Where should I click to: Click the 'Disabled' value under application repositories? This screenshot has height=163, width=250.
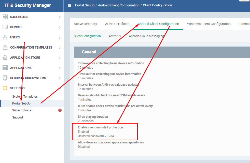tap(84, 147)
